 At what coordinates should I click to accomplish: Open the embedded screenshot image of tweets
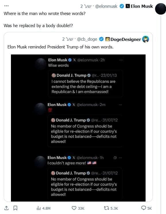click(x=78, y=128)
